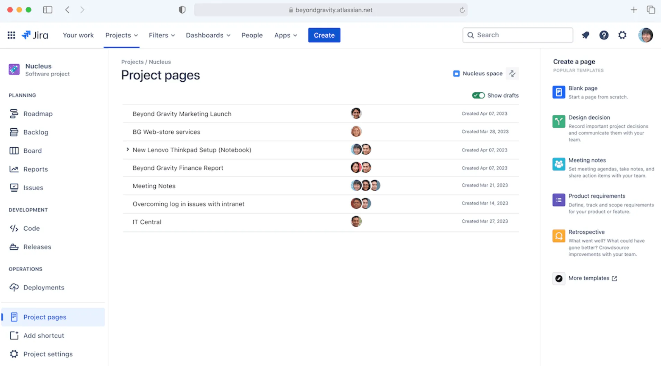Click the Create button
Image resolution: width=661 pixels, height=366 pixels.
pyautogui.click(x=324, y=35)
